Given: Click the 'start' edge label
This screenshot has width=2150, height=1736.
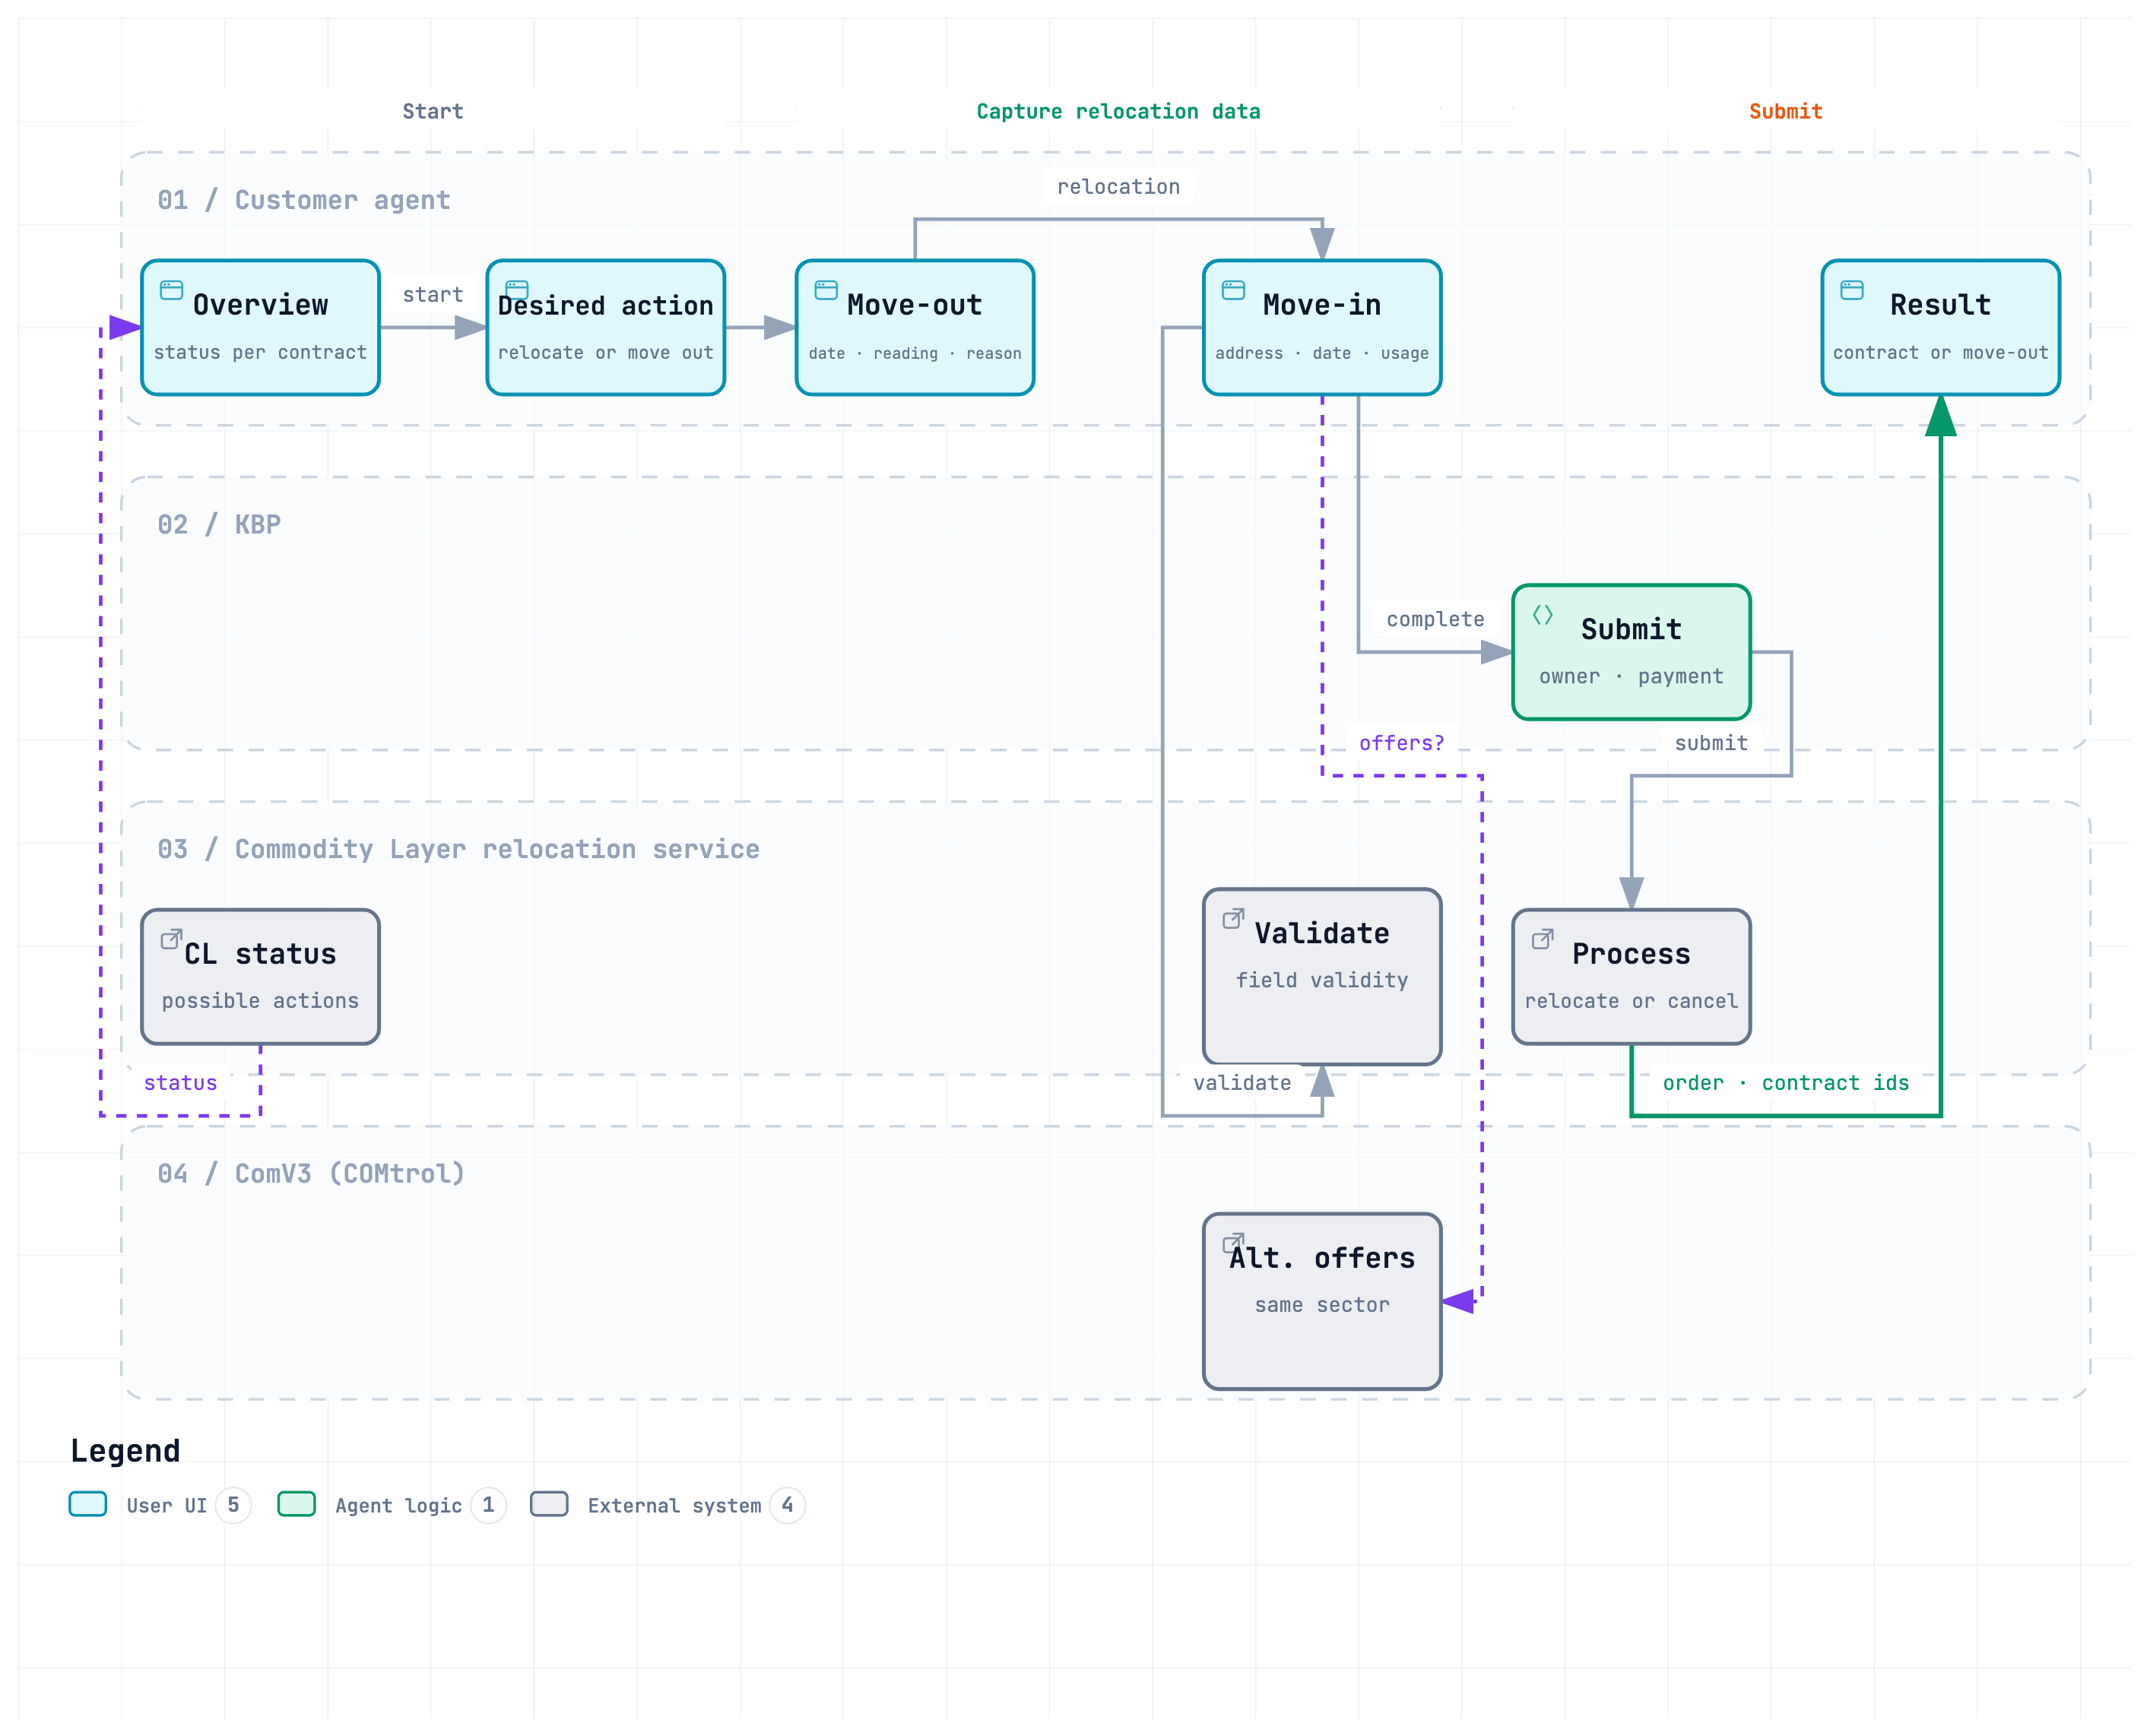Looking at the screenshot, I should [x=433, y=294].
